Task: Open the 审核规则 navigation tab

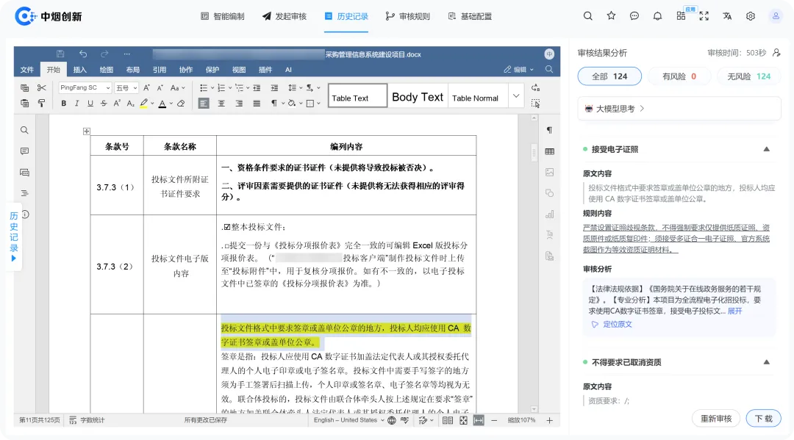Action: coord(407,16)
